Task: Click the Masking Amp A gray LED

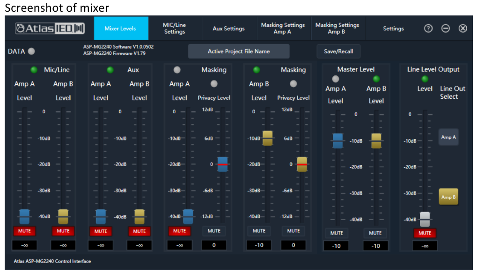Action: point(177,70)
